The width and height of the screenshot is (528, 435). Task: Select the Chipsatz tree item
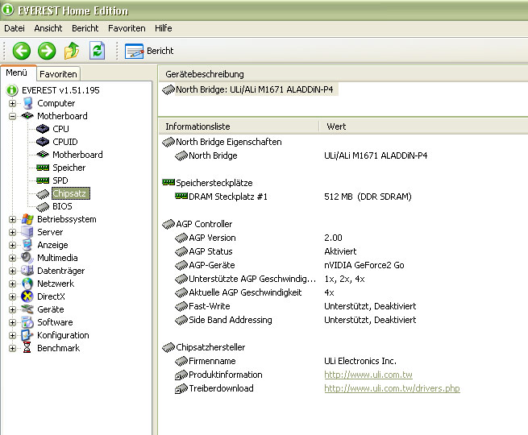click(x=71, y=193)
